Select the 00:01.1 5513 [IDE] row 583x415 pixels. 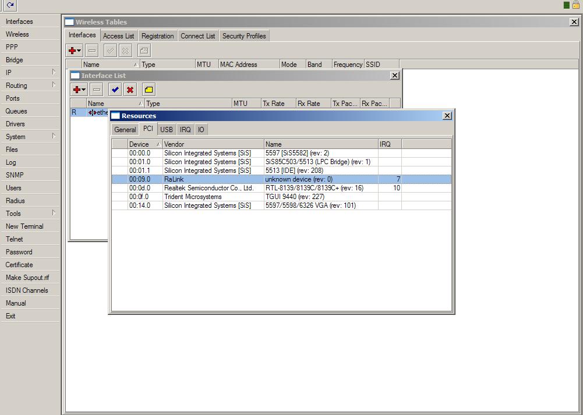pyautogui.click(x=281, y=171)
